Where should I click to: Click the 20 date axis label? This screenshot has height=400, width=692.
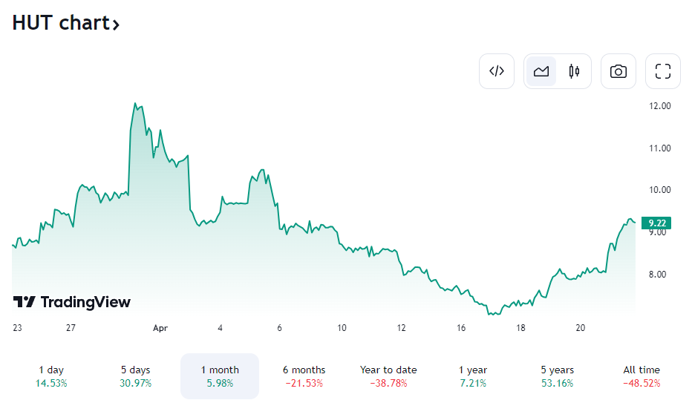pyautogui.click(x=581, y=328)
